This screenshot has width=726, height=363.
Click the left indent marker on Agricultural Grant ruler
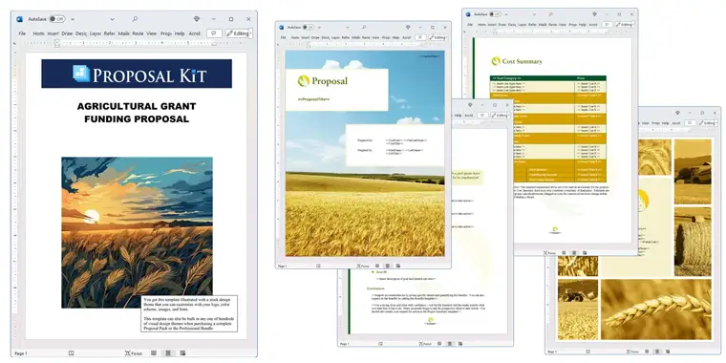click(57, 44)
